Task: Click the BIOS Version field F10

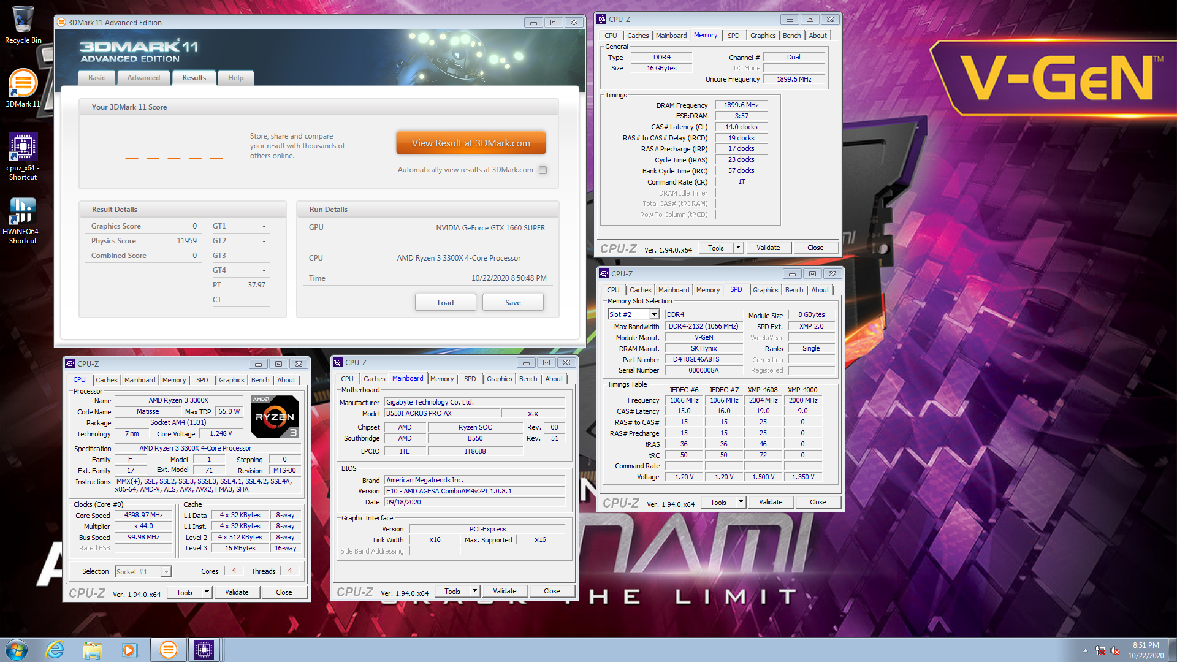Action: 475,492
